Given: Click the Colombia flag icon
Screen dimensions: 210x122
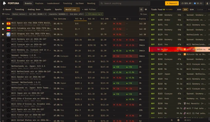Looking at the screenshot, I should tap(8, 29).
